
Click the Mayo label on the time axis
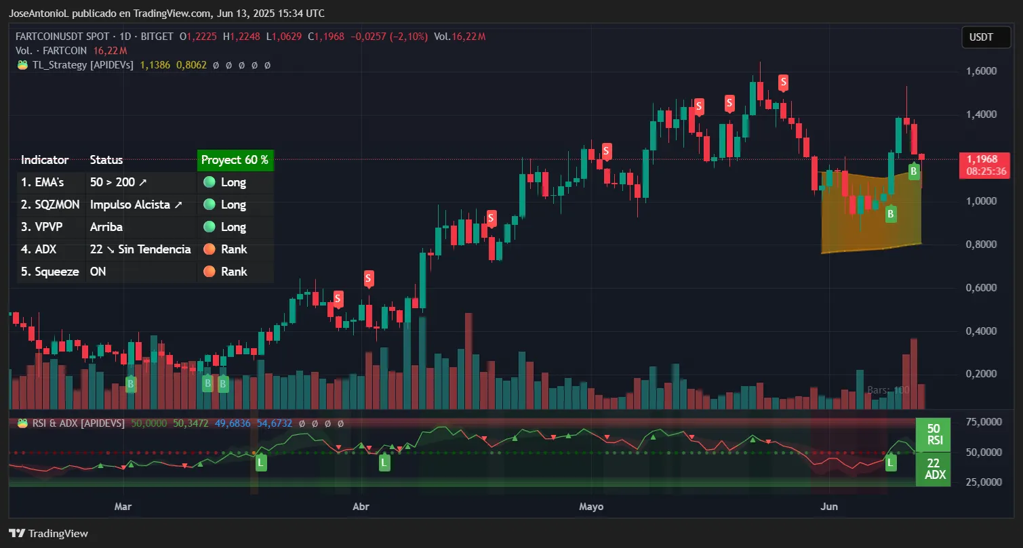[x=591, y=506]
